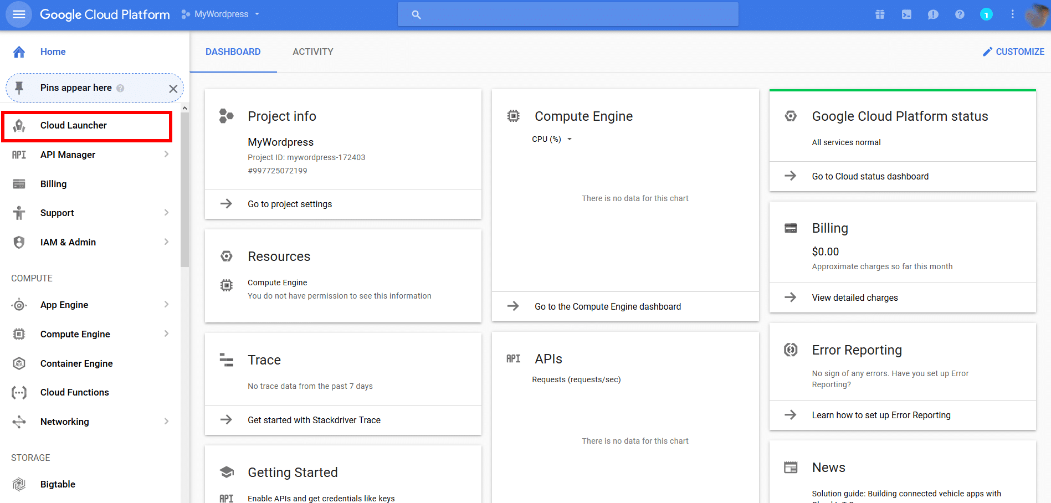Viewport: 1051px width, 503px height.
Task: Open the help question mark icon
Action: click(960, 14)
